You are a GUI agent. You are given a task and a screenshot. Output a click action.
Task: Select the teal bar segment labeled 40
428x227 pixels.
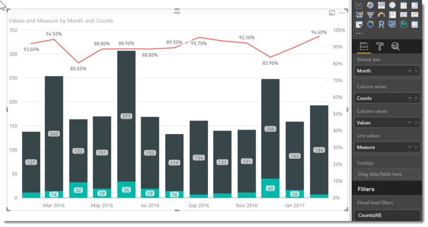tap(270, 188)
